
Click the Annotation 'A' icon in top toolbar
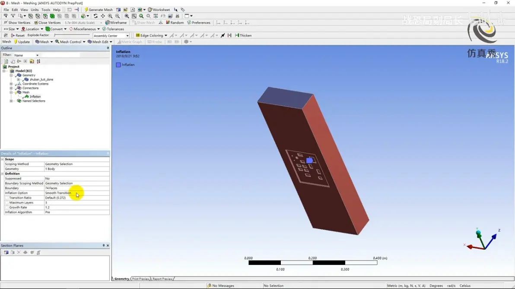133,9
